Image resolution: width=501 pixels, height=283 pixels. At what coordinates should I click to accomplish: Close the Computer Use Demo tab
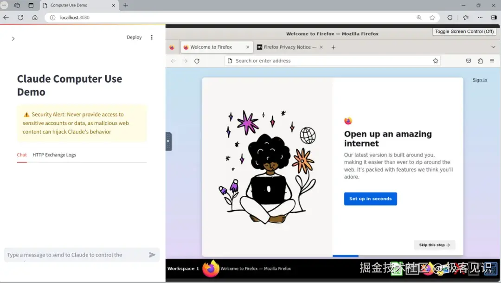click(114, 6)
